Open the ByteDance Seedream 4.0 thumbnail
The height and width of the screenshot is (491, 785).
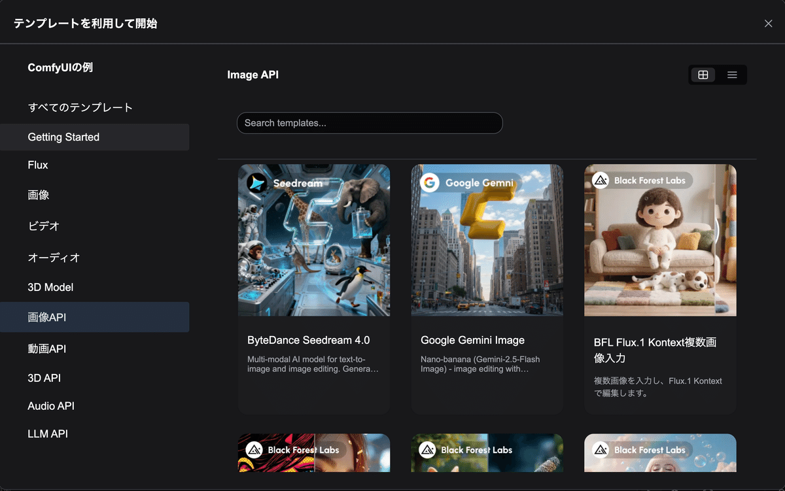314,240
